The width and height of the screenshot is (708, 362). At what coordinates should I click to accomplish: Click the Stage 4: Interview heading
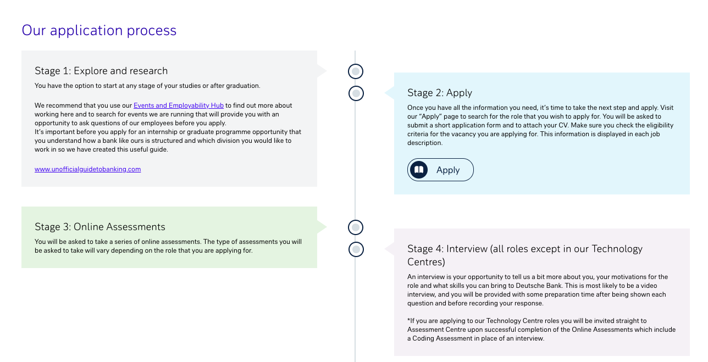tap(525, 255)
